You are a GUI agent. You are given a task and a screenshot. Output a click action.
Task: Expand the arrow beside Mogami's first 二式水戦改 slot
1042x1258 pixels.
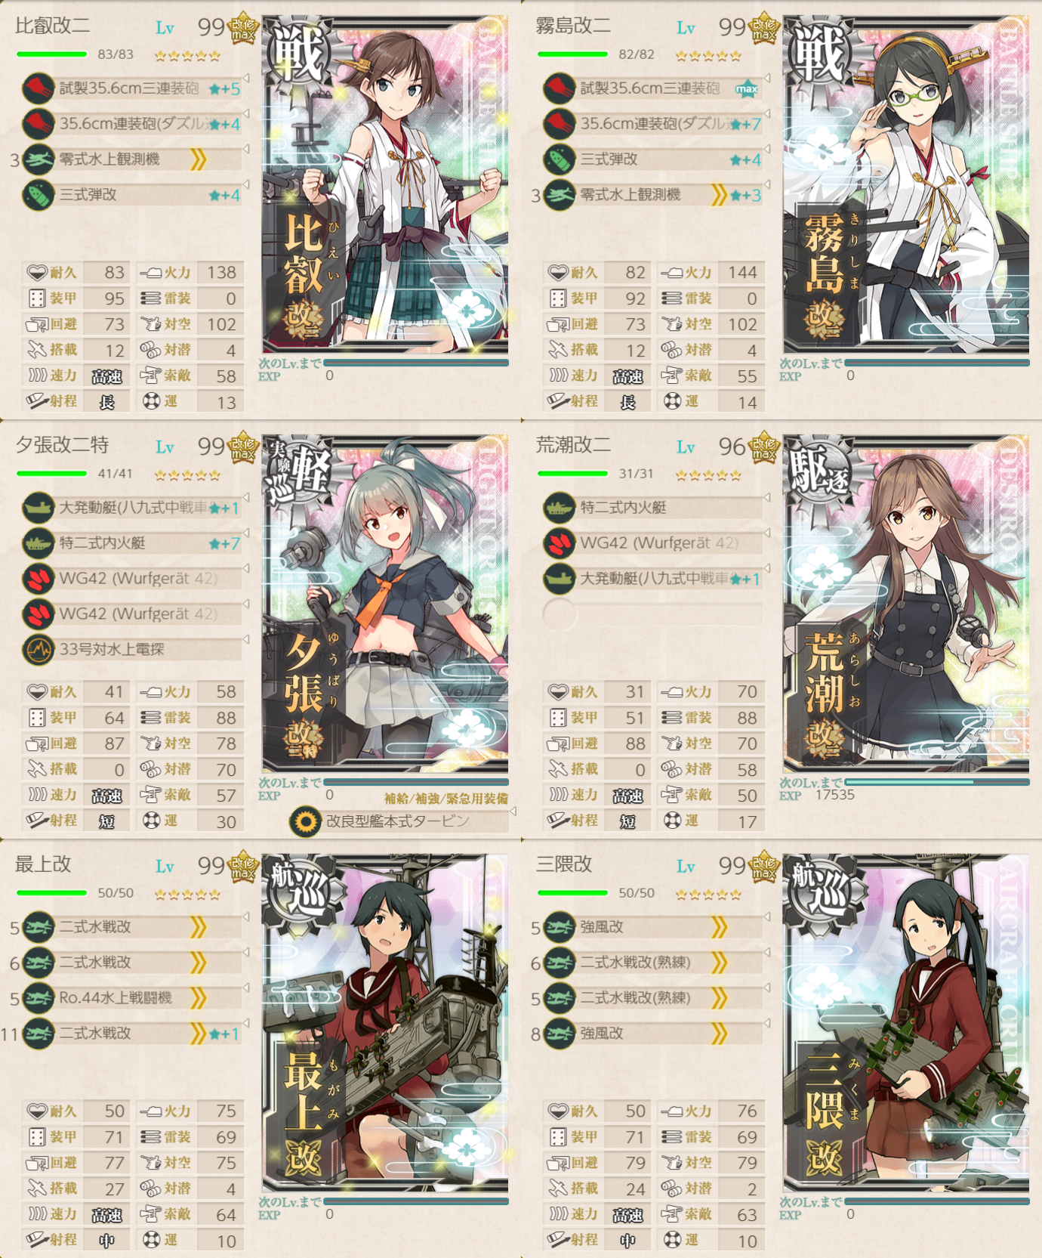pos(246,917)
